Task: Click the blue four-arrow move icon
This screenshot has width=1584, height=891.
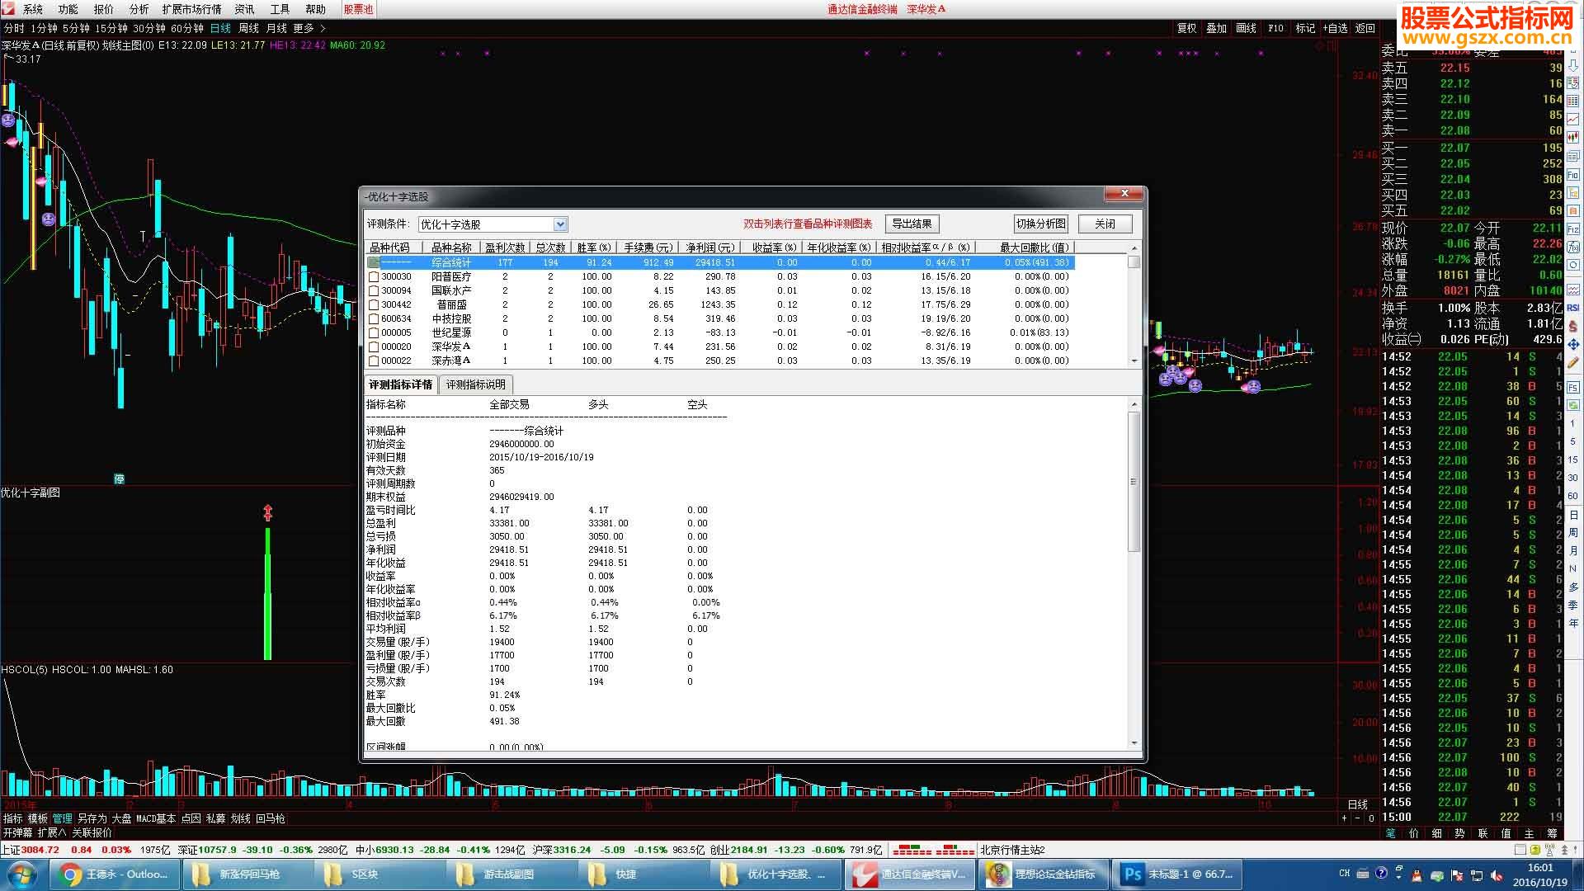Action: (1573, 344)
